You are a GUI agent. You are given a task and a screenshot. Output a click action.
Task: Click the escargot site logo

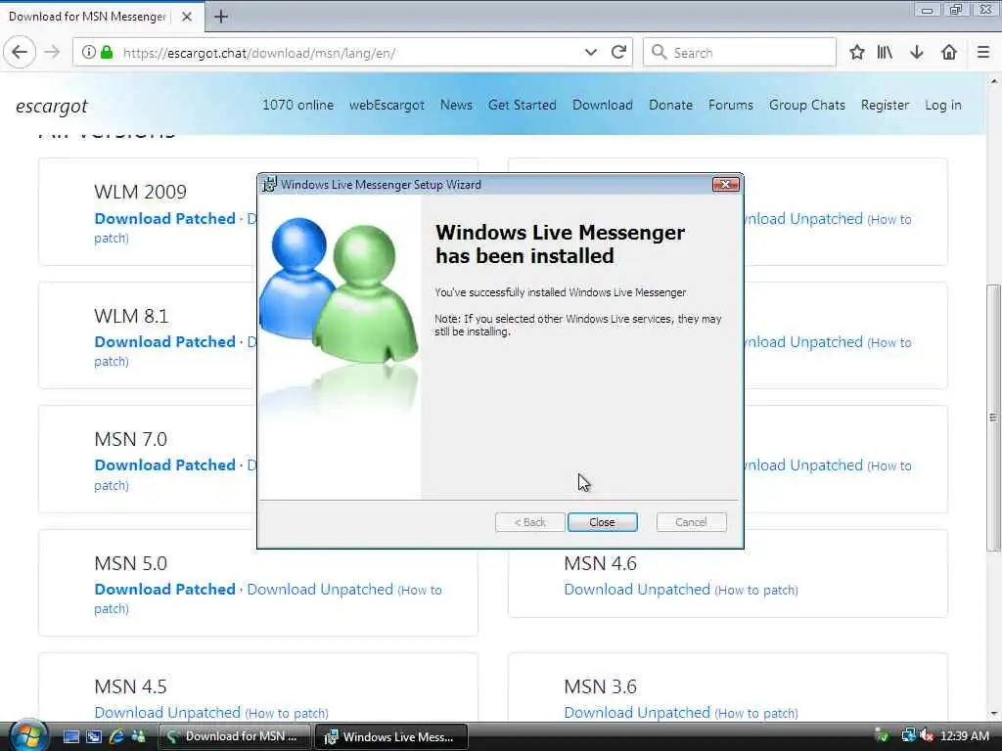[x=52, y=106]
